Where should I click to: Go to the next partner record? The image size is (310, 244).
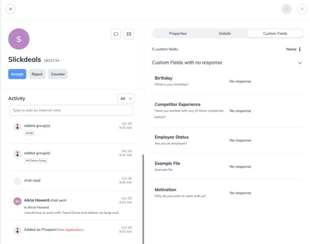(302, 9)
